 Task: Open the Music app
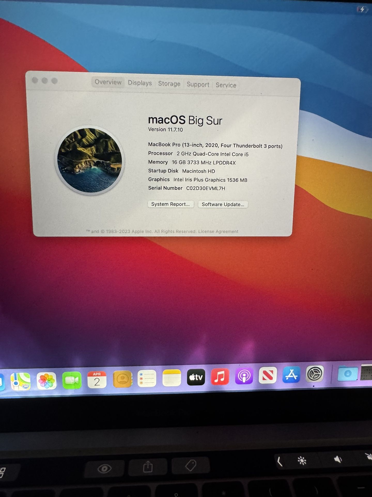pos(220,377)
